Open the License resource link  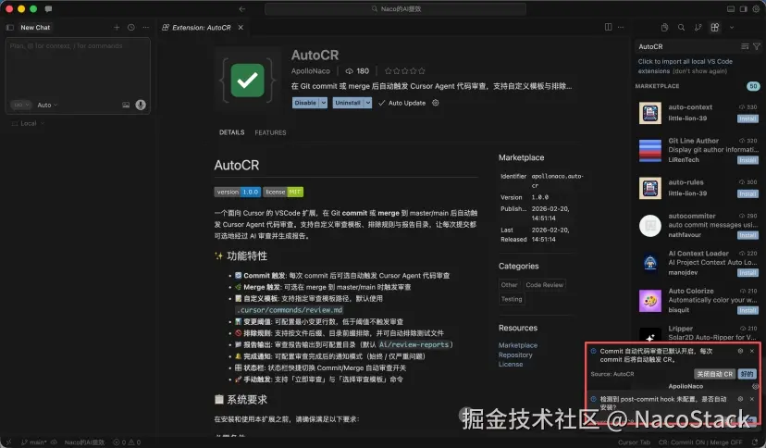click(x=511, y=364)
